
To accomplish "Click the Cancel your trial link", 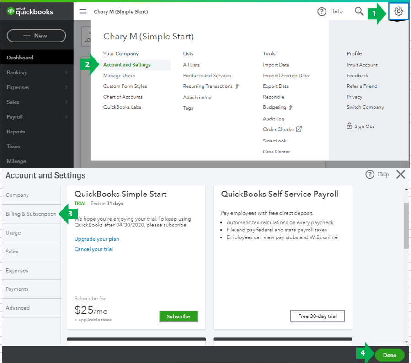I will click(94, 249).
